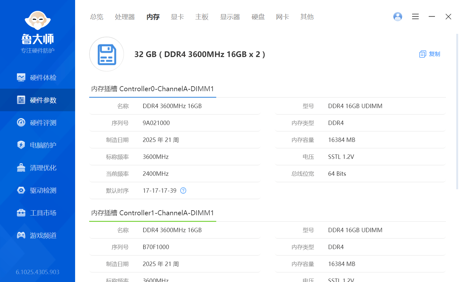460x282 pixels.
Task: Open 游戏频道 game channel
Action: pyautogui.click(x=38, y=235)
